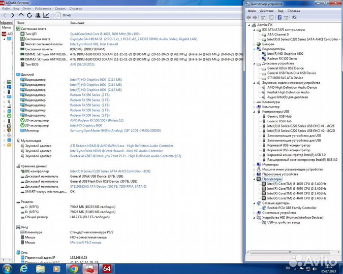Viewport: 343px width, 274px height.
Task: Click the Поле column header
Action: pos(20,23)
